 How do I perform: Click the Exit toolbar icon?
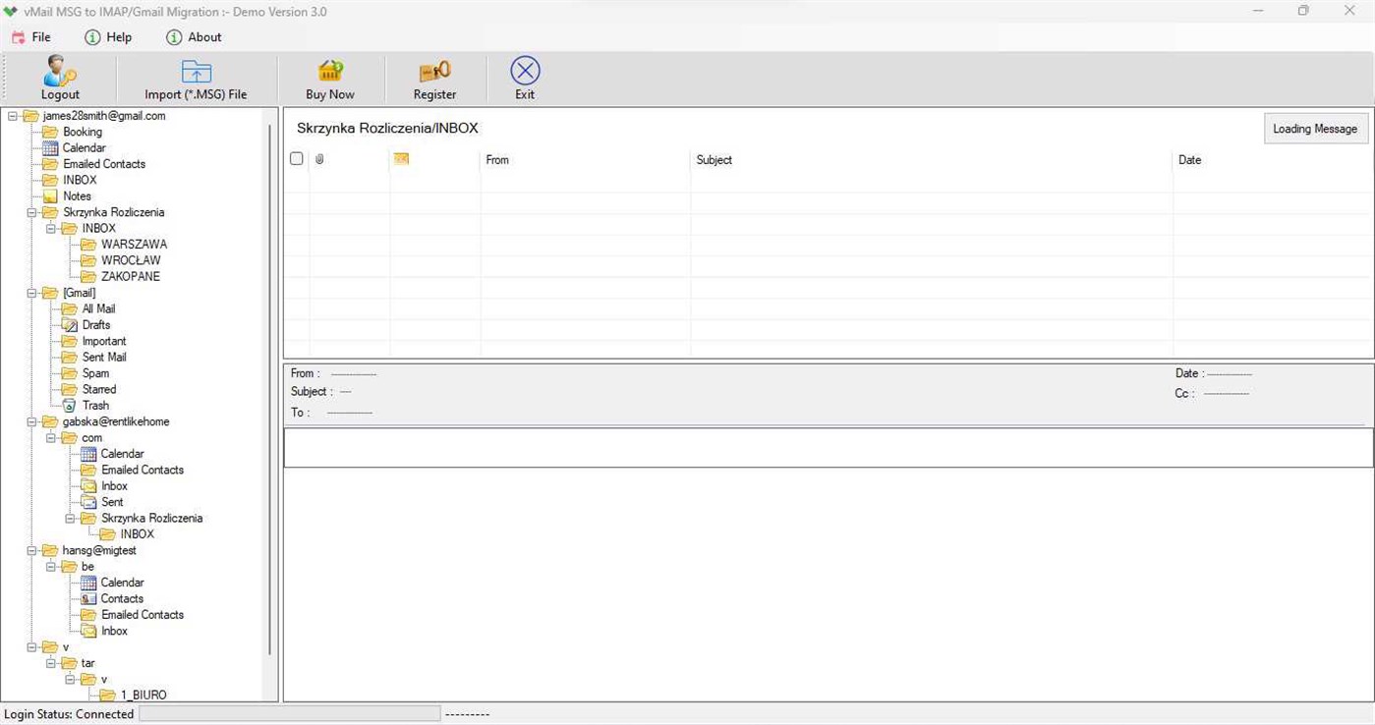click(x=525, y=71)
